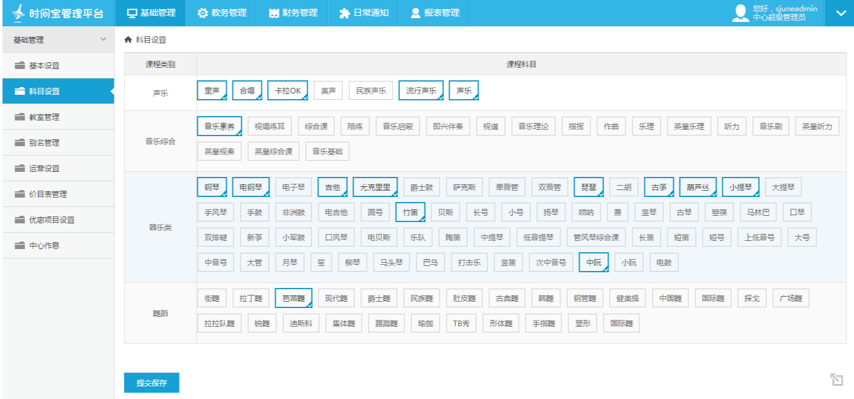Viewport: 854px width, 399px height.
Task: Enable the 音乐基础 subject tag
Action: [328, 151]
